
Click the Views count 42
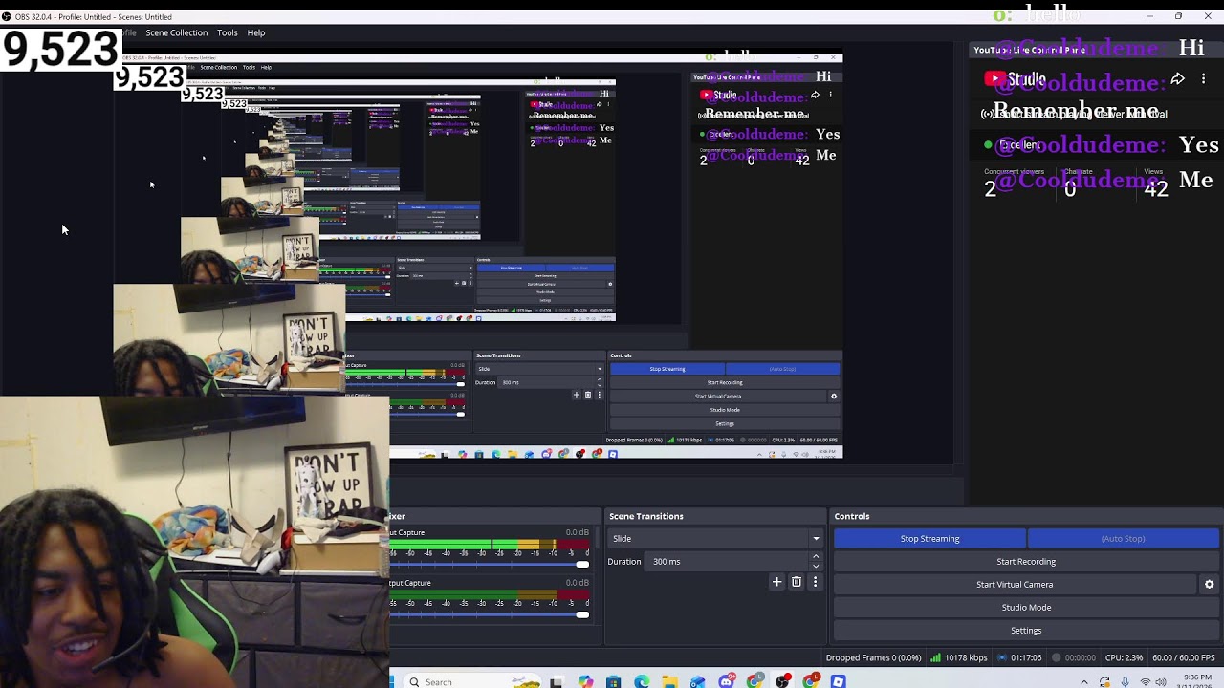pos(1155,189)
